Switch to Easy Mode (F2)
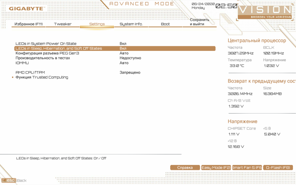 (216, 168)
